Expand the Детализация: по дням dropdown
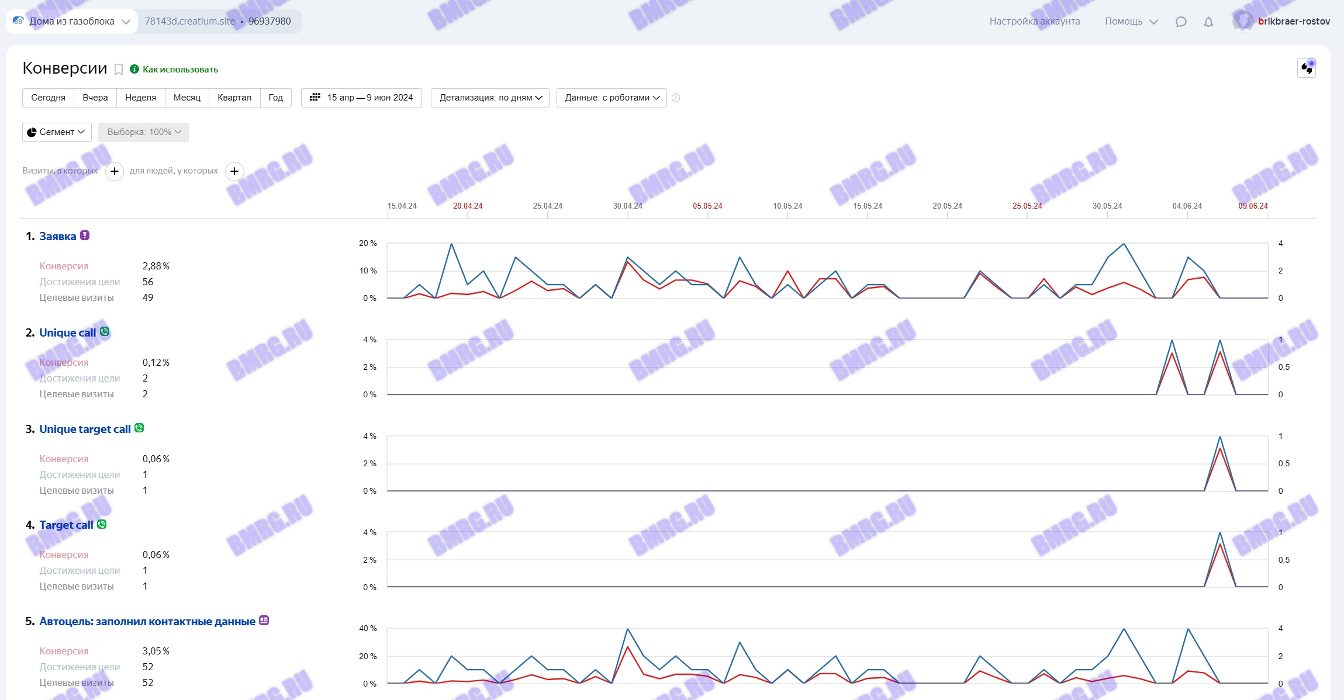The width and height of the screenshot is (1344, 700). (x=490, y=98)
